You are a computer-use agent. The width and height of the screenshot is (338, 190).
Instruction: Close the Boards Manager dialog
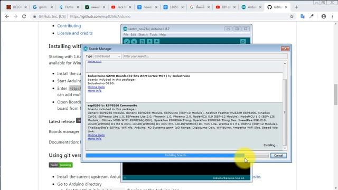point(285,49)
